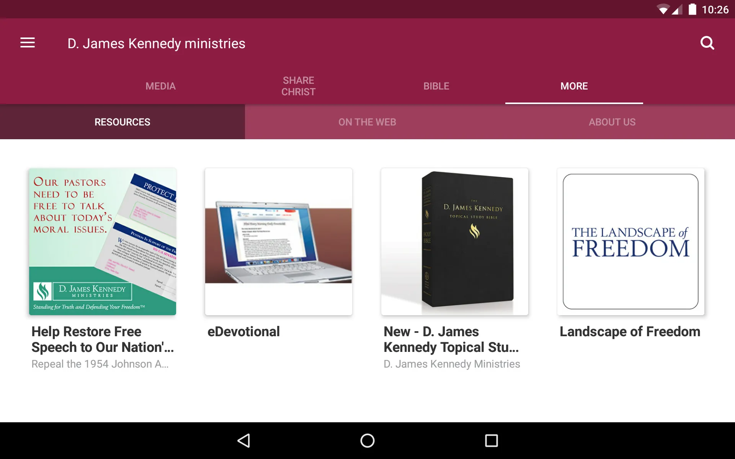Switch to the BIBLE tab
735x459 pixels.
436,86
